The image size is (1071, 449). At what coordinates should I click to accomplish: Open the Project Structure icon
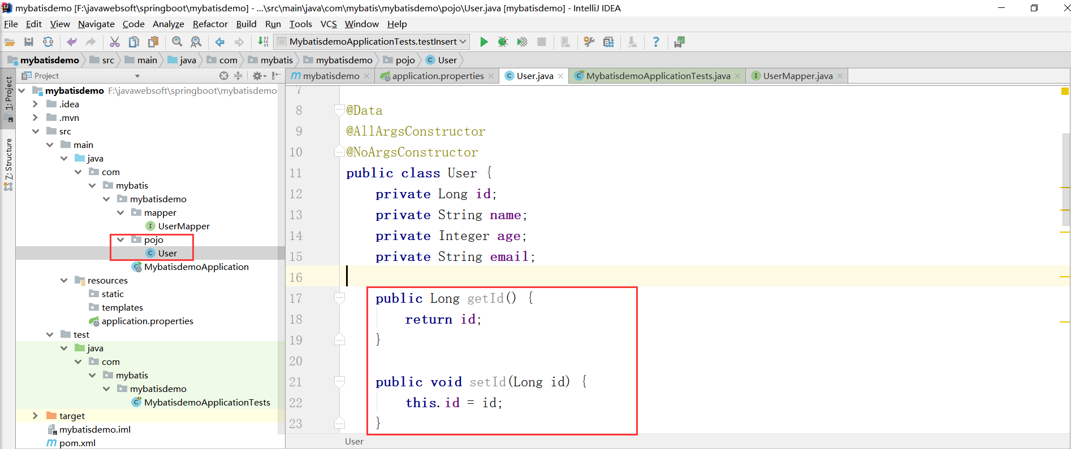(x=608, y=42)
